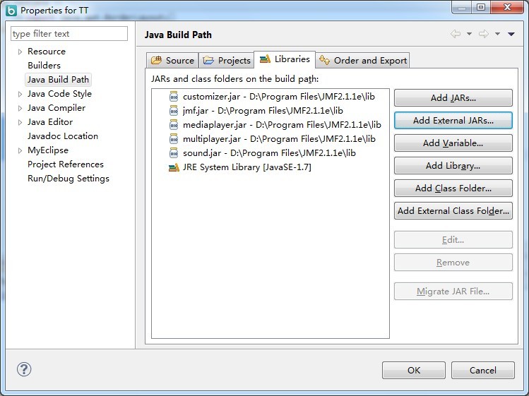This screenshot has height=396, width=529.
Task: Select the sound.jar library entry
Action: 263,153
